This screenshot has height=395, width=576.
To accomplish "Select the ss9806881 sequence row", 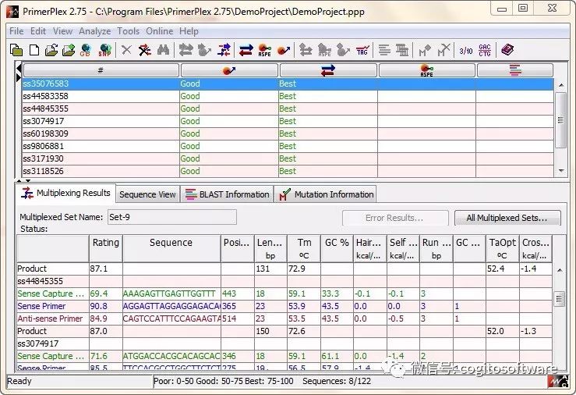I will [x=288, y=147].
